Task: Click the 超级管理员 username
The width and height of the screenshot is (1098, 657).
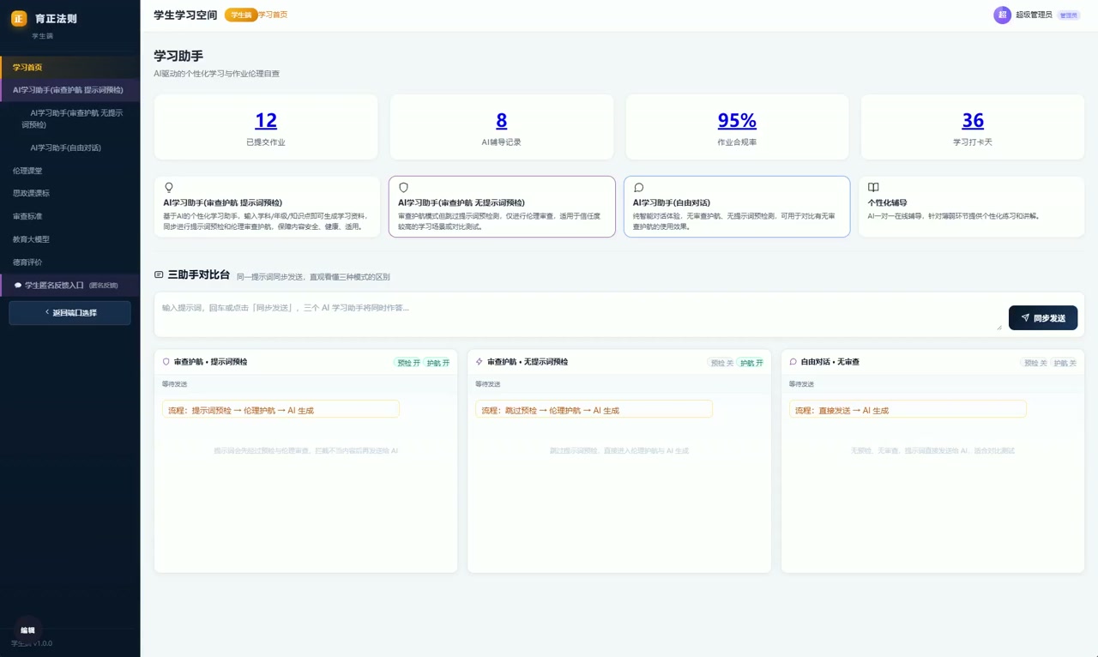Action: (1034, 15)
